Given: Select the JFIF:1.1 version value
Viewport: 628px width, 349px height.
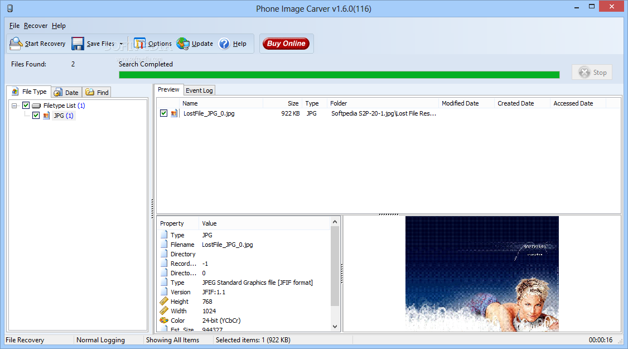Looking at the screenshot, I should pos(214,292).
